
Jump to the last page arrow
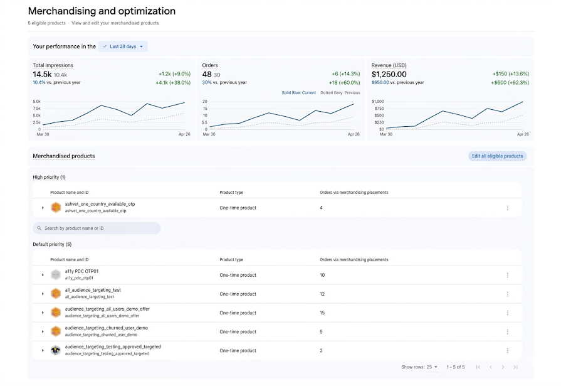pos(516,367)
